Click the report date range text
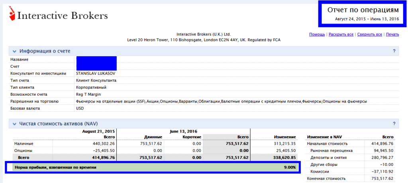Viewport: 408px width, 183px height. [367, 19]
